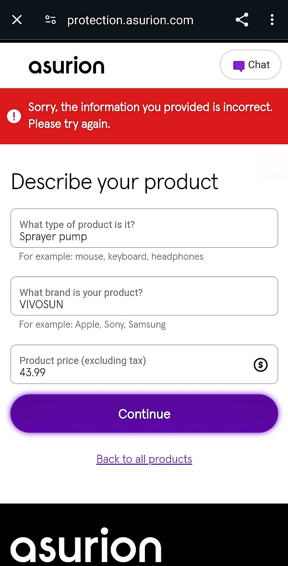Image resolution: width=288 pixels, height=566 pixels.
Task: Tap the Asurion logo in the header
Action: 66,65
